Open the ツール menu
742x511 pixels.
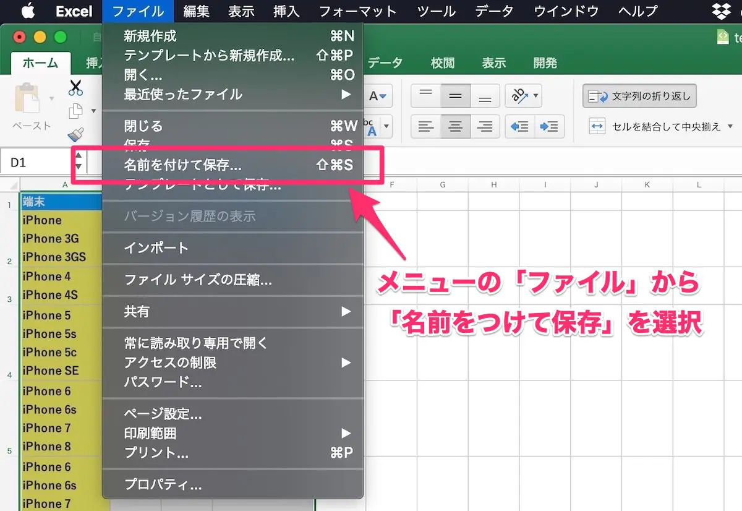click(437, 11)
